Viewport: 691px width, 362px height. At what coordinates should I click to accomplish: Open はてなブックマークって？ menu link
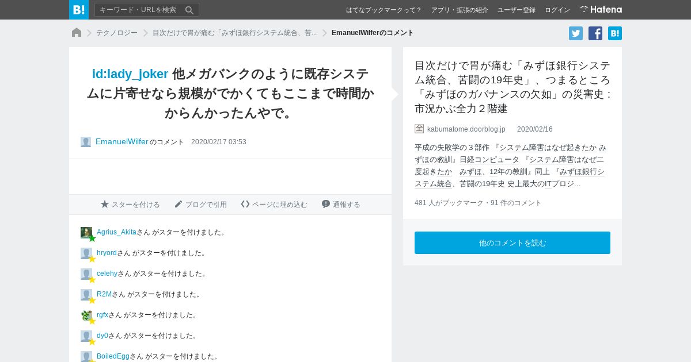click(384, 10)
